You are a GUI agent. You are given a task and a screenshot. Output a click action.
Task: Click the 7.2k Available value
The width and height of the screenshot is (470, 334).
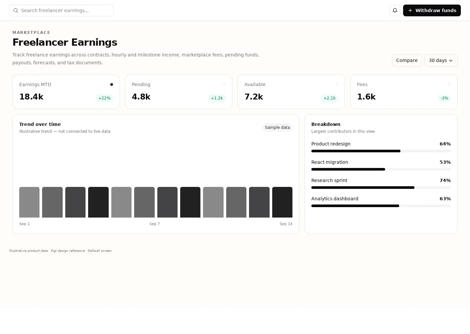(254, 97)
